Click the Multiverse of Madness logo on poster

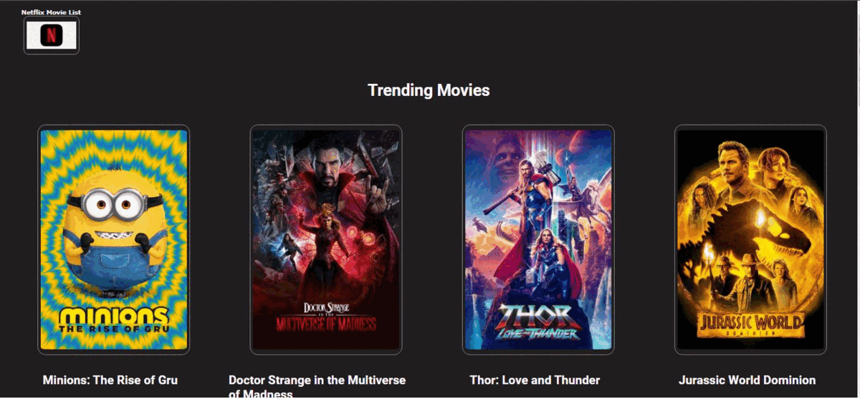pyautogui.click(x=326, y=317)
